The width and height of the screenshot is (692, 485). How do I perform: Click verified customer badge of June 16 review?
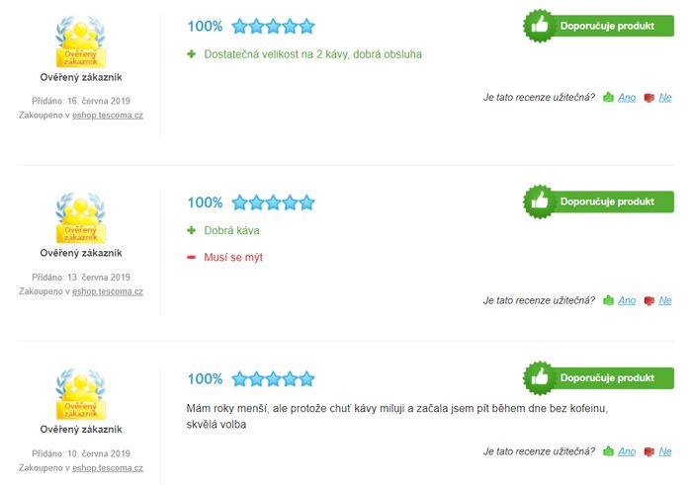point(81,41)
